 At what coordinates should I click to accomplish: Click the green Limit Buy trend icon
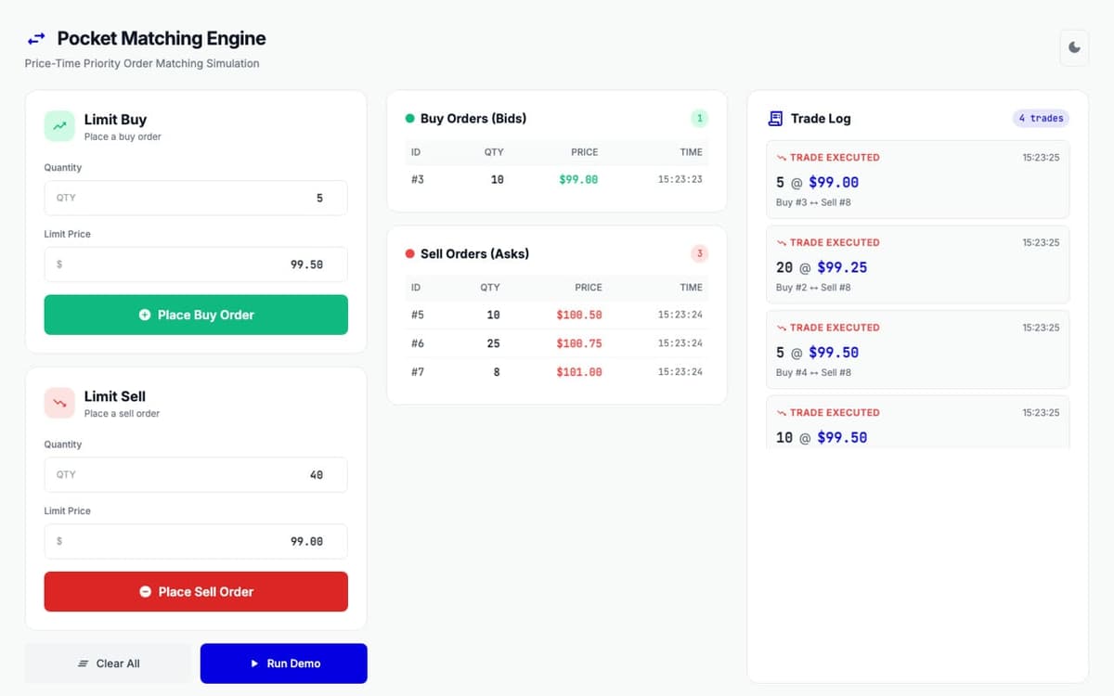click(59, 126)
